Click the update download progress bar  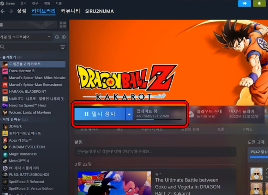click(x=159, y=120)
